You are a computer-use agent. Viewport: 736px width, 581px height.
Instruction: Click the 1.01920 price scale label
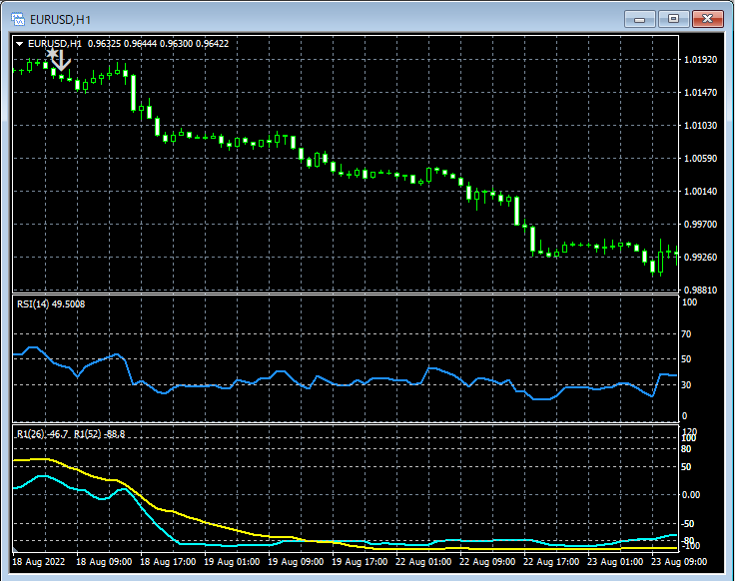tap(698, 60)
